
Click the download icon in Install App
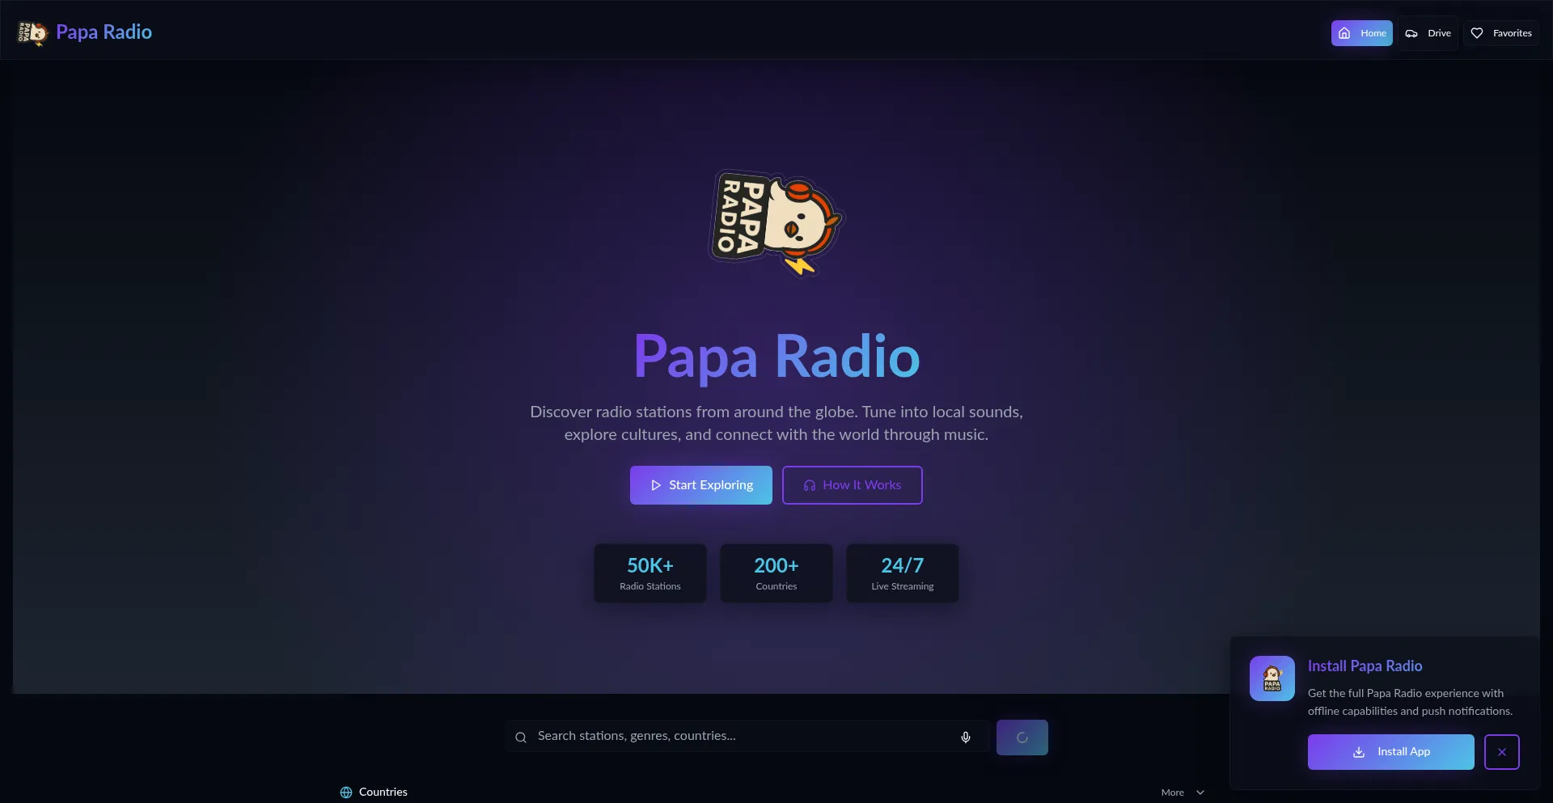pyautogui.click(x=1359, y=752)
